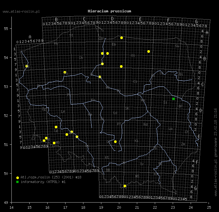The image size is (219, 212).
Task: Click the yellow dot beside the Pi label
Action: click(x=65, y=72)
